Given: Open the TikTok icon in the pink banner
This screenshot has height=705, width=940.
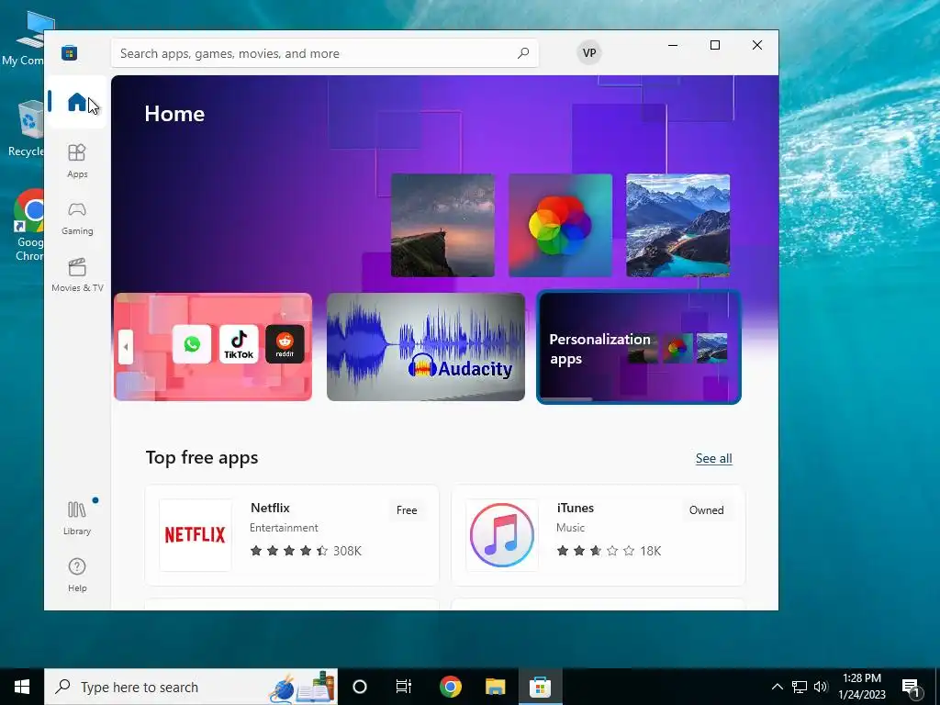Looking at the screenshot, I should [239, 344].
